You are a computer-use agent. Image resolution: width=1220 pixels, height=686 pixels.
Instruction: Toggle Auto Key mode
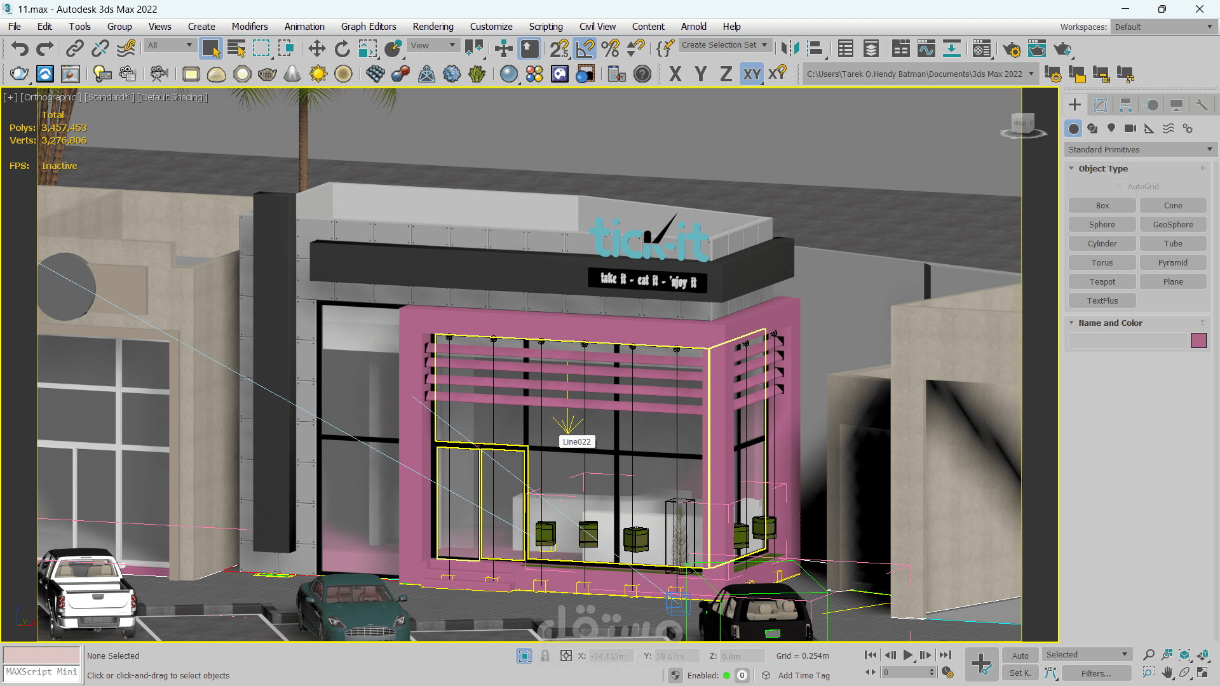(x=1020, y=656)
